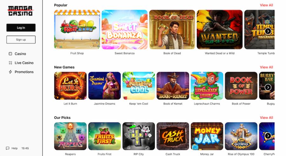Click the Live Casino chips icon
This screenshot has width=286, height=156.
(x=10, y=63)
